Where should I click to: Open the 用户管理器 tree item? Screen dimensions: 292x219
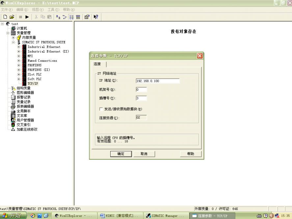pos(25,120)
